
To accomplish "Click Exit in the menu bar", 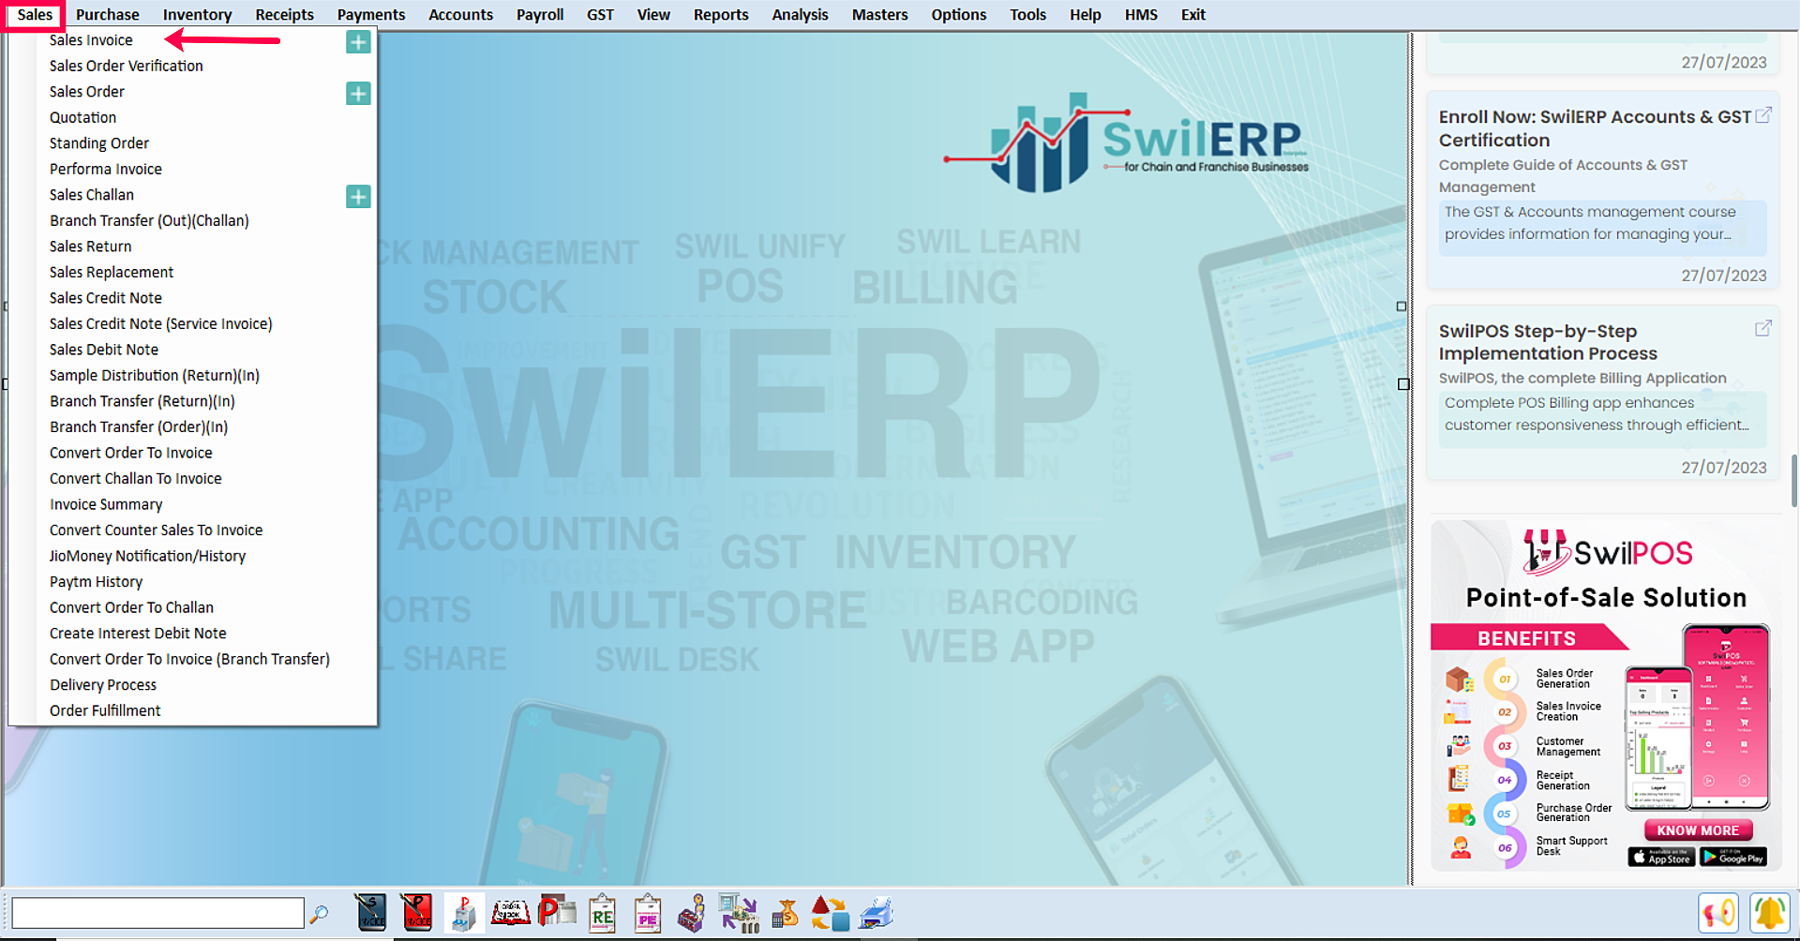I will point(1192,15).
